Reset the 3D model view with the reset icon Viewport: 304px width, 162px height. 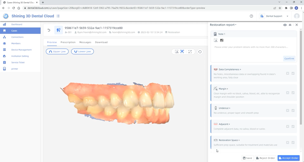(200, 51)
